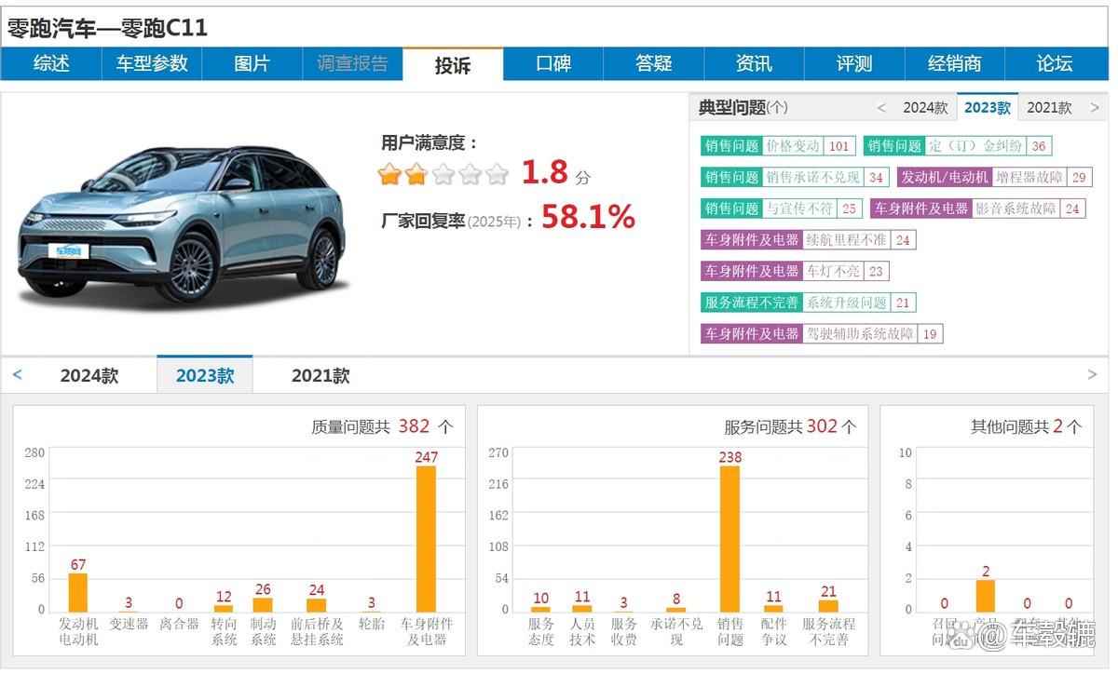Click the 销售问题 bar showing 238
Screen dimensions: 1118x674
(x=729, y=539)
